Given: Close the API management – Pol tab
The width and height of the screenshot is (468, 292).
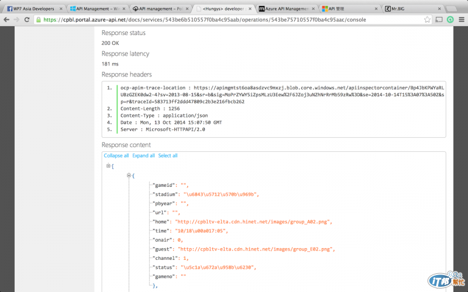Looking at the screenshot, I should 187,9.
